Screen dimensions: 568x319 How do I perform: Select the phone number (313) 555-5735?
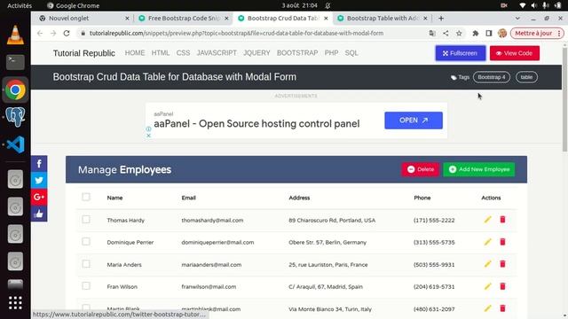[434, 242]
